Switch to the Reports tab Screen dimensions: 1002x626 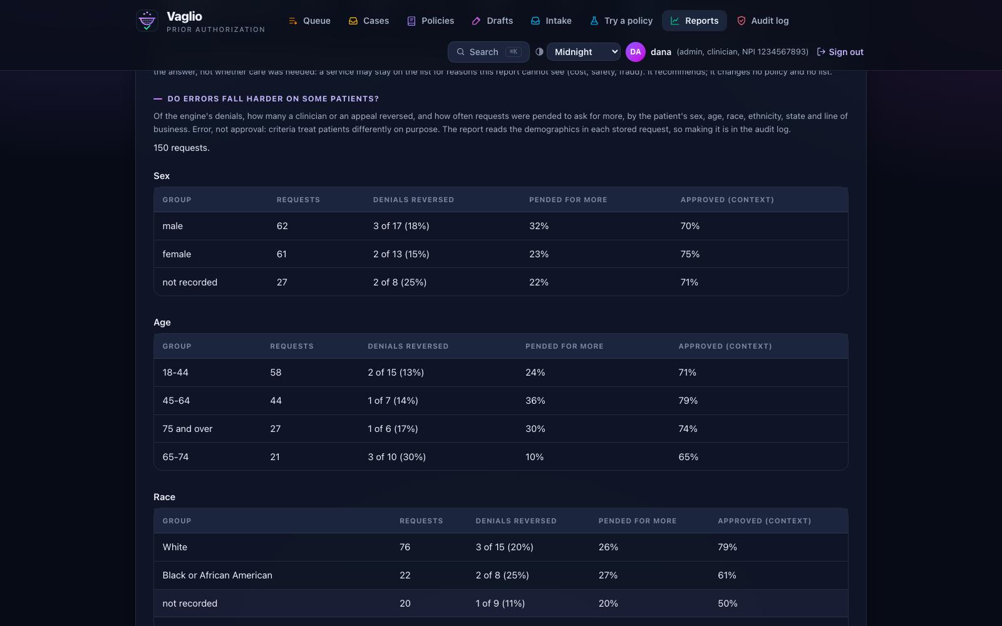coord(695,21)
